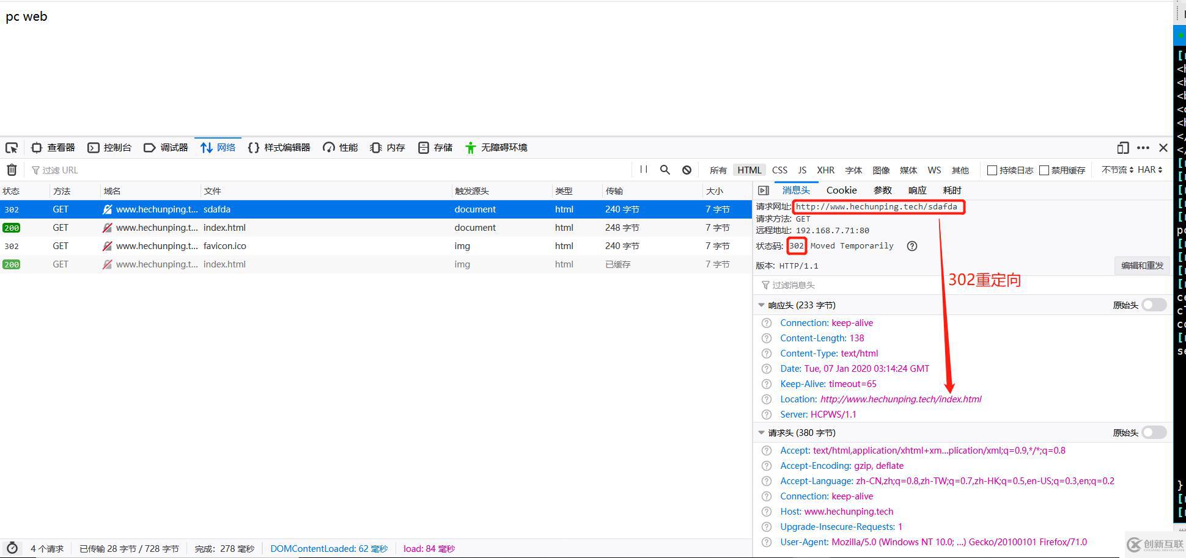Click insecure lock icon on favicon.ico row
This screenshot has height=558, width=1186.
coord(107,246)
